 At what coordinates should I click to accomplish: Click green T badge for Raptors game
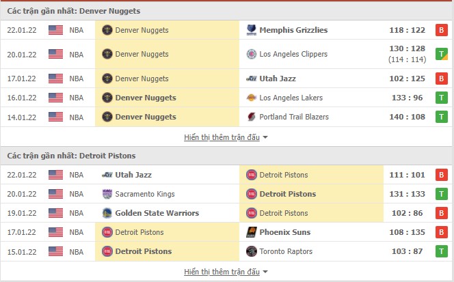(x=442, y=251)
